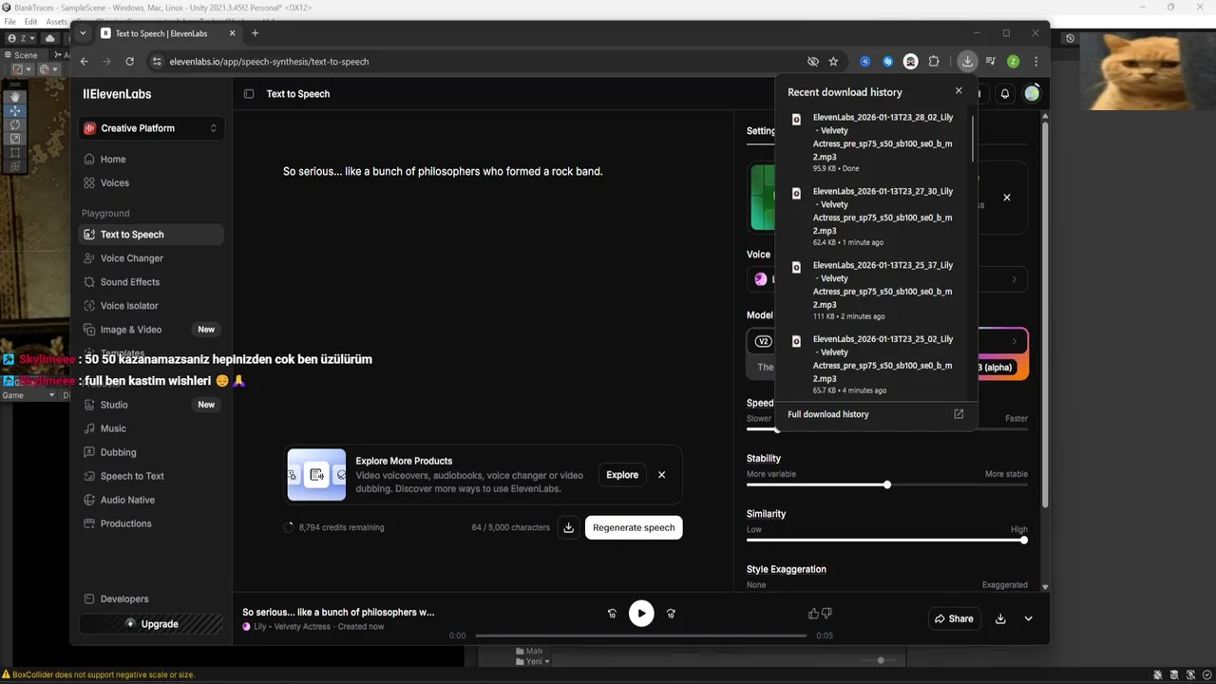Adjust the Similarity slider handle

click(x=1023, y=540)
